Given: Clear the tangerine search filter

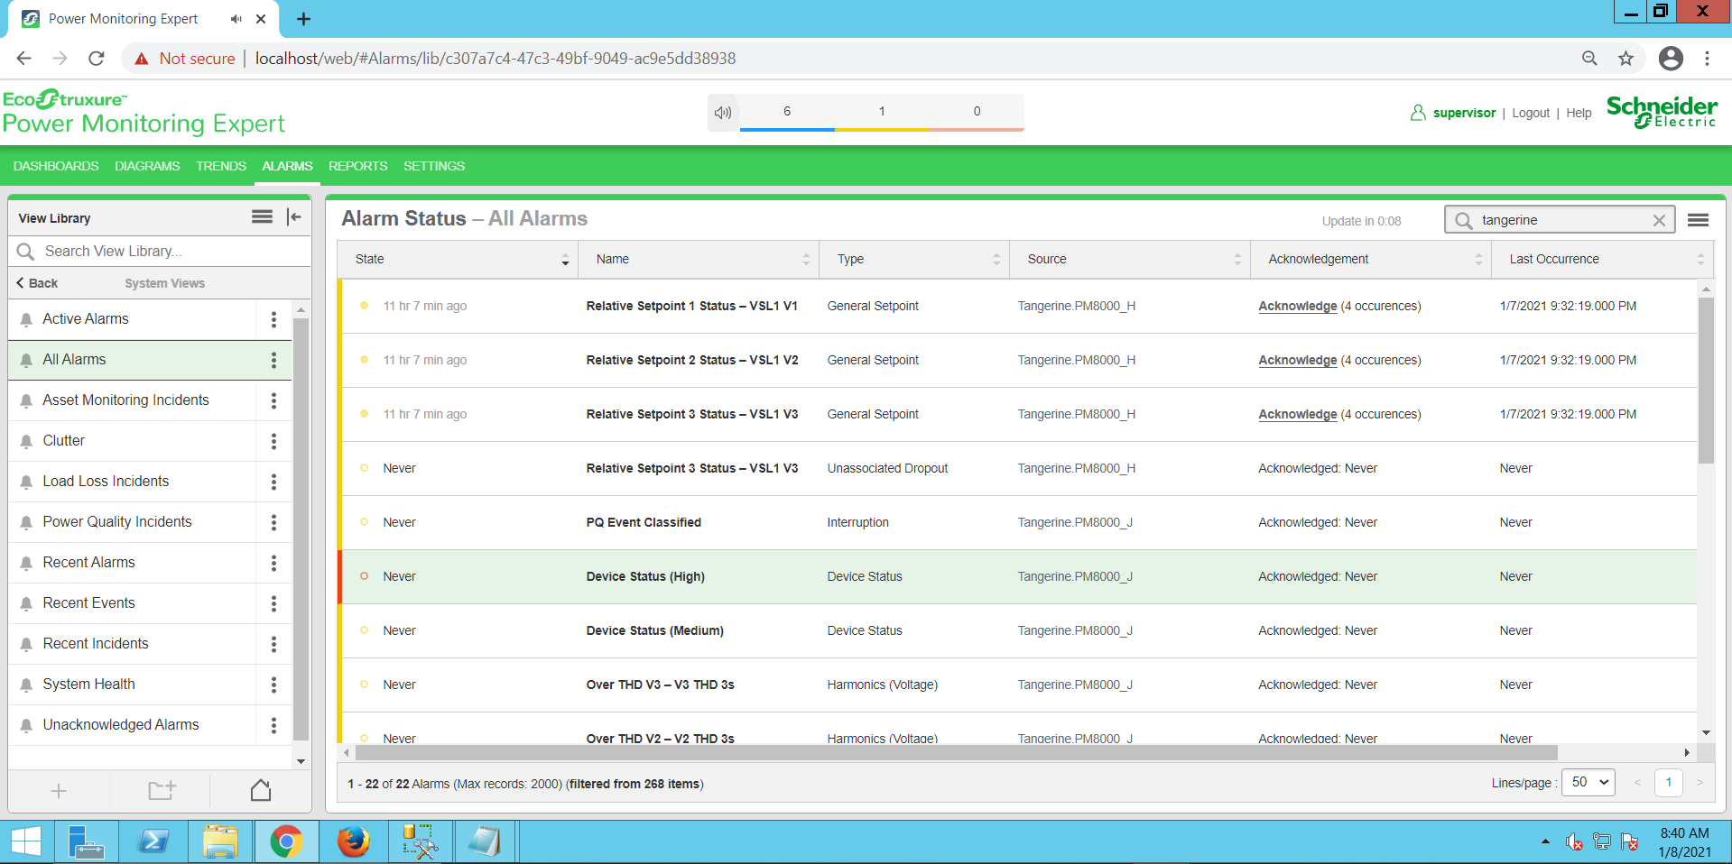Looking at the screenshot, I should 1659,220.
